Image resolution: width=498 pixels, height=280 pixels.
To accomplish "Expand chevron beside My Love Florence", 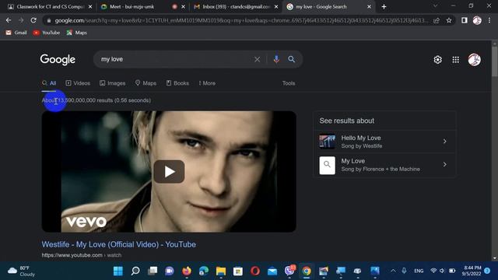I will pyautogui.click(x=445, y=164).
